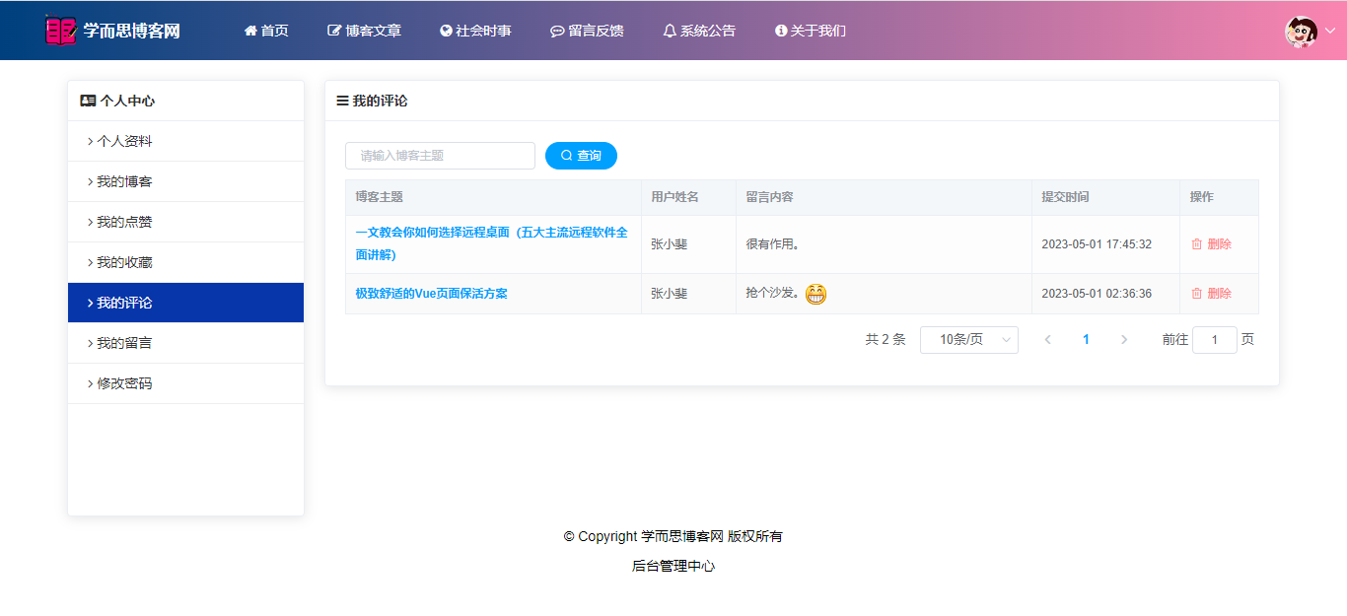Go to 博客文章 in the navigation bar

(364, 31)
